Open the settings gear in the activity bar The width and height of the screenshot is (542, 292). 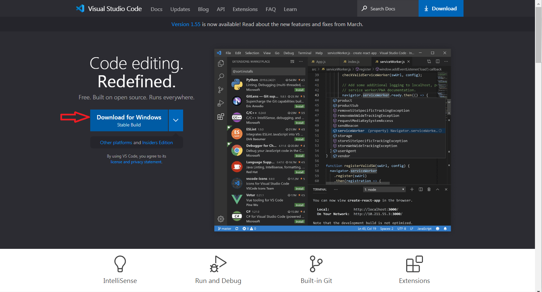(221, 219)
